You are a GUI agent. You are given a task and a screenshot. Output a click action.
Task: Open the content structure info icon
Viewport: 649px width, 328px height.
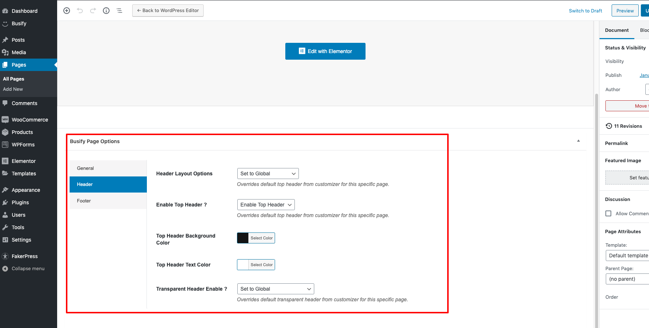[x=106, y=11]
